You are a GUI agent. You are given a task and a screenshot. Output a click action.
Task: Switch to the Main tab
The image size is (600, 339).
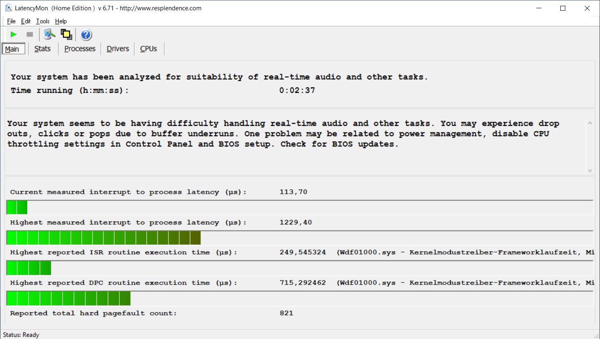click(12, 49)
